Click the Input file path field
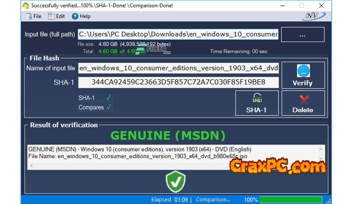 [178, 34]
